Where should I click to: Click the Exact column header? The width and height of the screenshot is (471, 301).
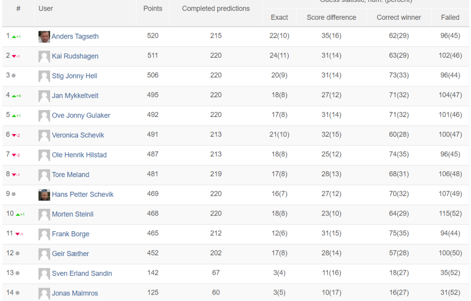(279, 17)
